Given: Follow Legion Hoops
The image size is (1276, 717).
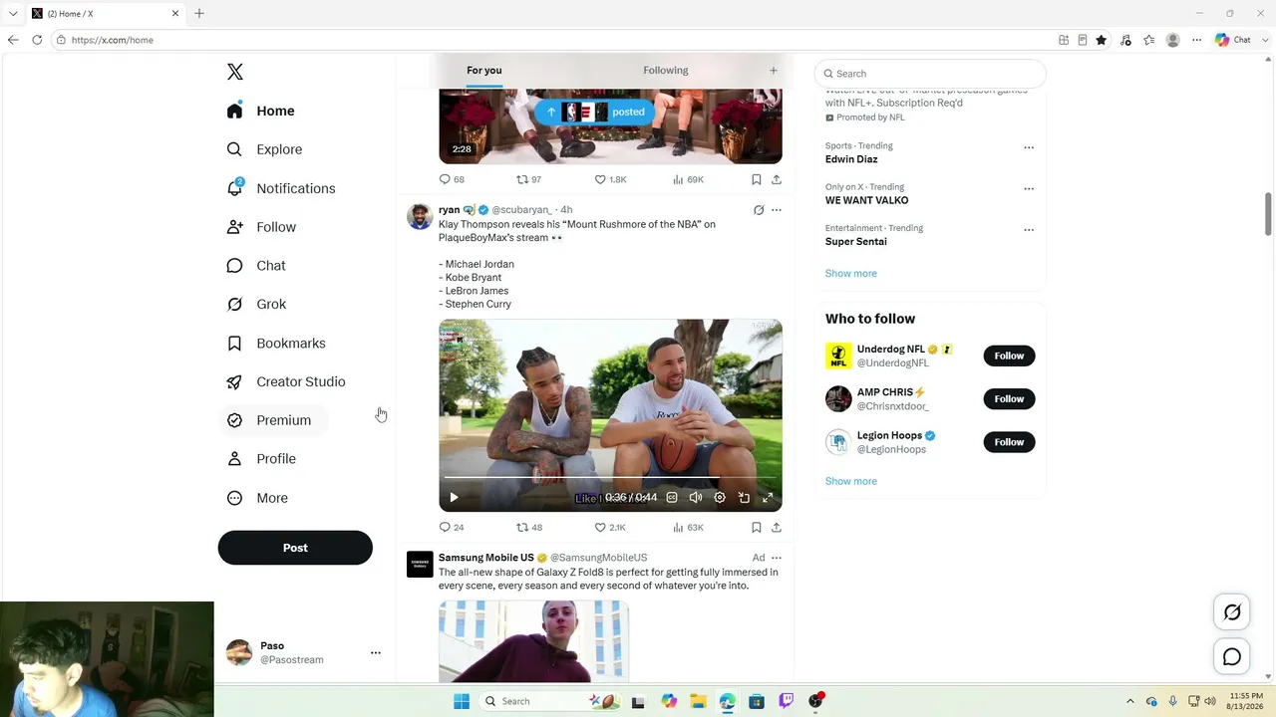Looking at the screenshot, I should point(1009,442).
